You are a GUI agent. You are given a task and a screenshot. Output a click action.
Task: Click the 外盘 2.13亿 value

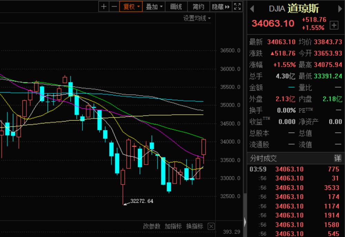[285, 99]
